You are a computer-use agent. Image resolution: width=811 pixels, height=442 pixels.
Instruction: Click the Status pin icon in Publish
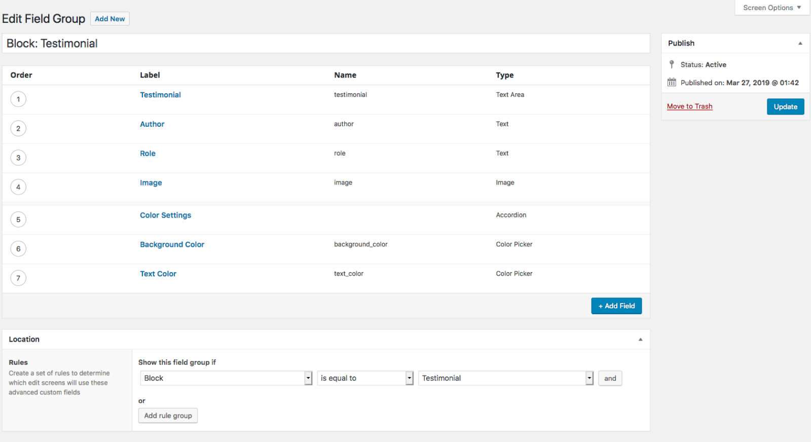pyautogui.click(x=672, y=64)
